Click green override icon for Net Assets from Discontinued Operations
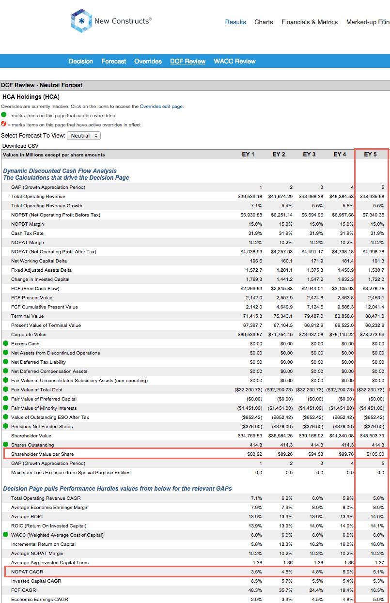This screenshot has width=390, height=603. pos(6,353)
